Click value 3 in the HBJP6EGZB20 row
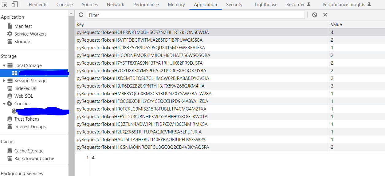The width and height of the screenshot is (385, 176). pyautogui.click(x=332, y=86)
